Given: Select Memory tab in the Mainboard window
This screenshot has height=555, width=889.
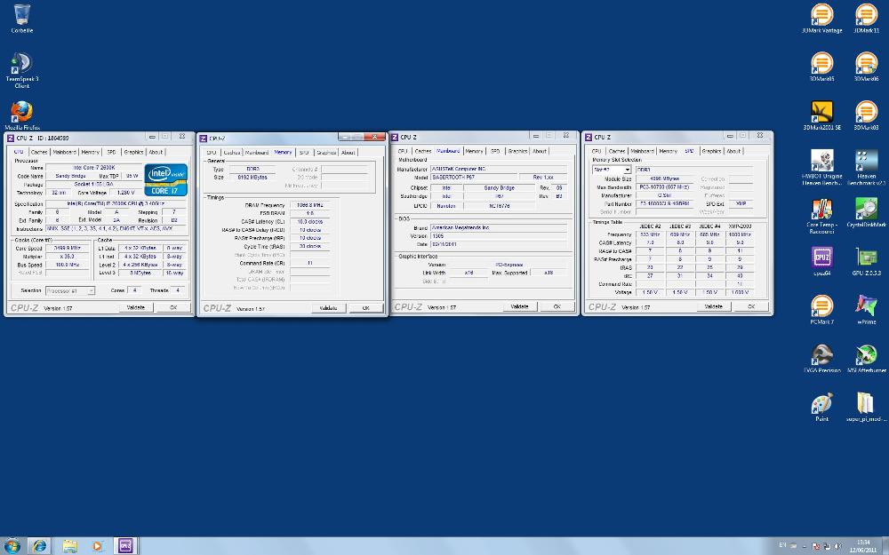Looking at the screenshot, I should click(x=474, y=151).
